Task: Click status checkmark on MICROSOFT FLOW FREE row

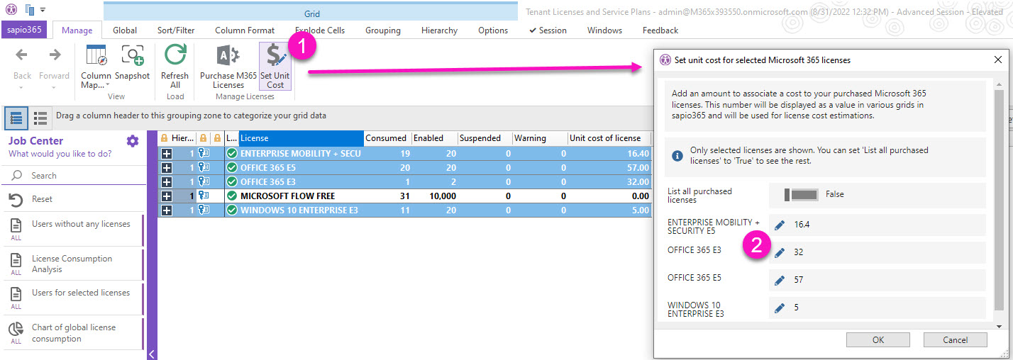Action: click(x=231, y=196)
